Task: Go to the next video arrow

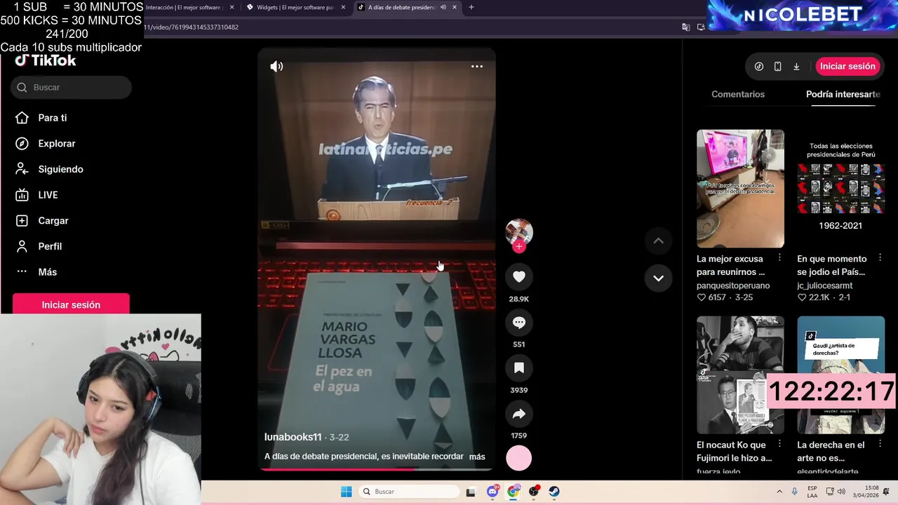Action: click(x=658, y=278)
